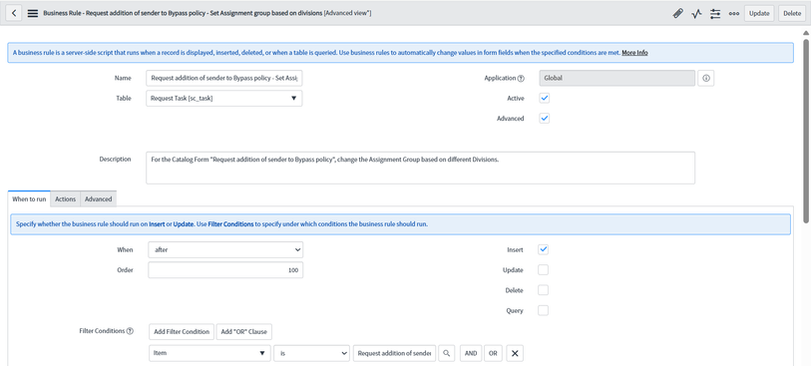Image resolution: width=811 pixels, height=366 pixels.
Task: Open personalize form settings sliders icon
Action: [715, 13]
